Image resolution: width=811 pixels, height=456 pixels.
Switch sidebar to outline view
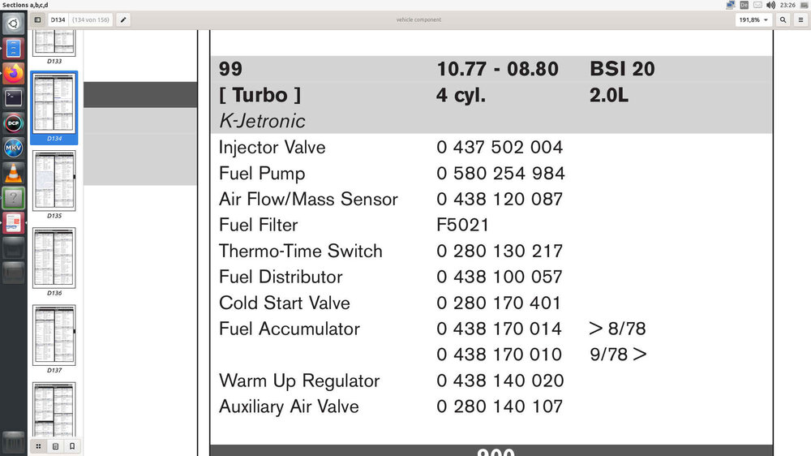point(55,445)
